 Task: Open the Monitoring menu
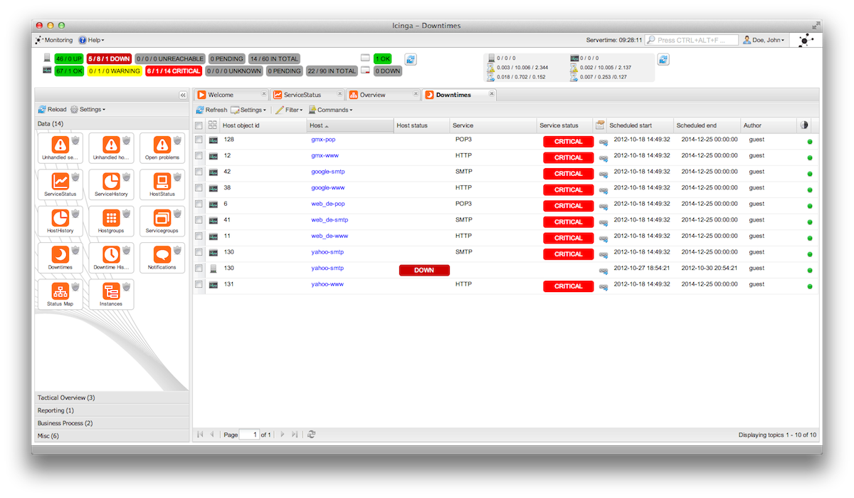54,41
